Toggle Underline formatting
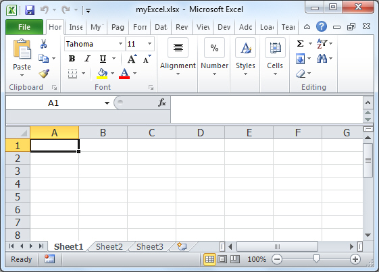The height and width of the screenshot is (272, 379). [103, 59]
